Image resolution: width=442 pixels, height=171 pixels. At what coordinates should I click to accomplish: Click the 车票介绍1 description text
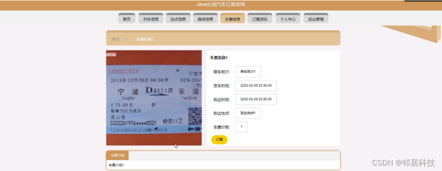point(116,165)
